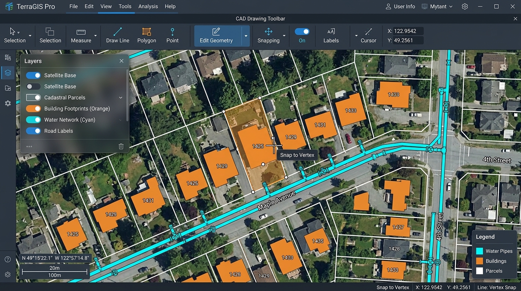Open the settings gear in the title bar
521x291 pixels.
point(465,6)
